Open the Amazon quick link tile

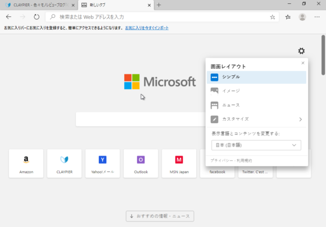click(26, 164)
